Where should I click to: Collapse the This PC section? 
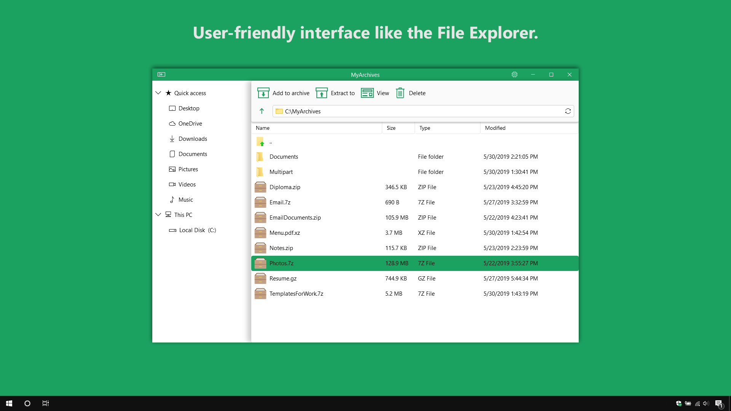tap(158, 215)
